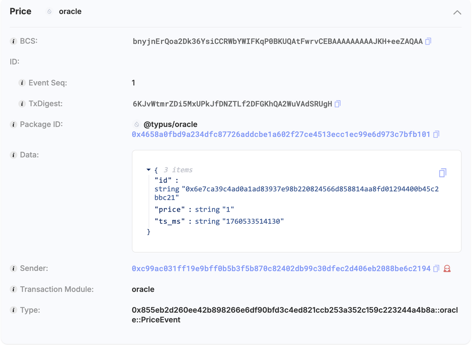Click the TxDigest hash 6KJvWtmr text
473x345 pixels.
click(x=232, y=104)
